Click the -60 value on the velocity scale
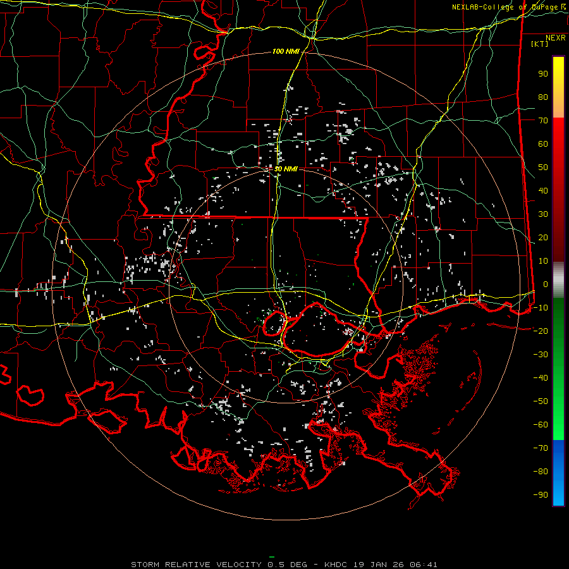This screenshot has height=569, width=569. coord(541,425)
